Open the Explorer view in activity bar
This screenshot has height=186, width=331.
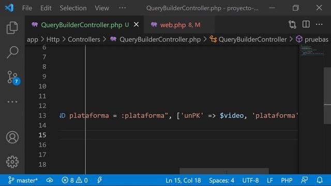(12, 28)
